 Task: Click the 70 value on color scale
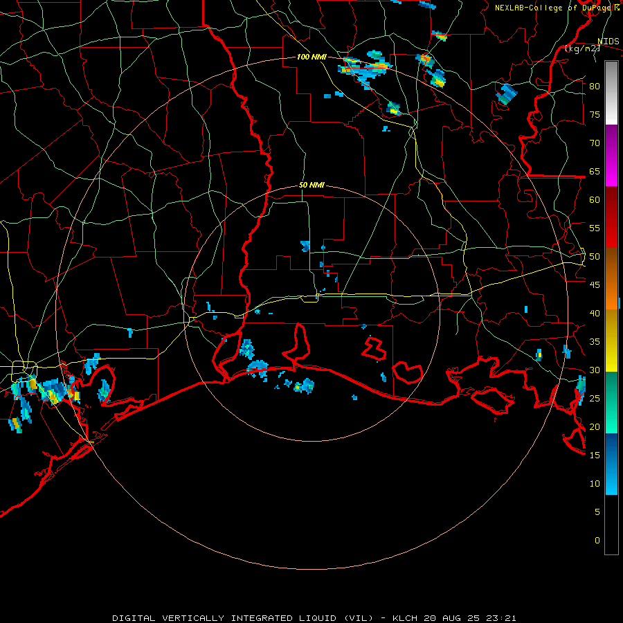[x=595, y=143]
